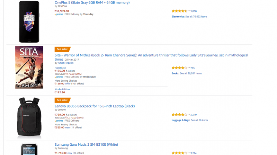Image resolution: width=277 pixels, height=155 pixels.
Task: Open Electronics See all 76,892 items link
Action: click(189, 17)
